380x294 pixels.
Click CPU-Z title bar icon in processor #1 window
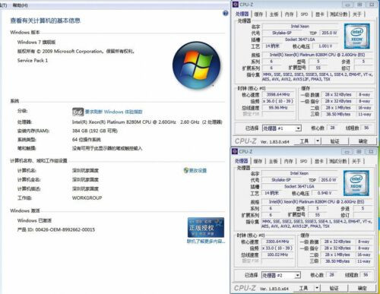click(236, 5)
